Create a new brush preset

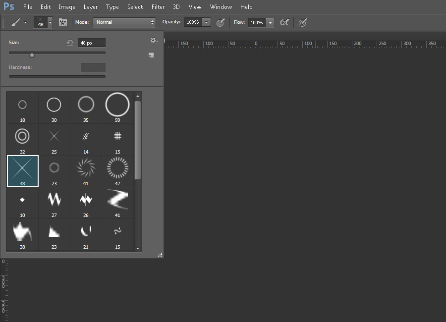(151, 55)
